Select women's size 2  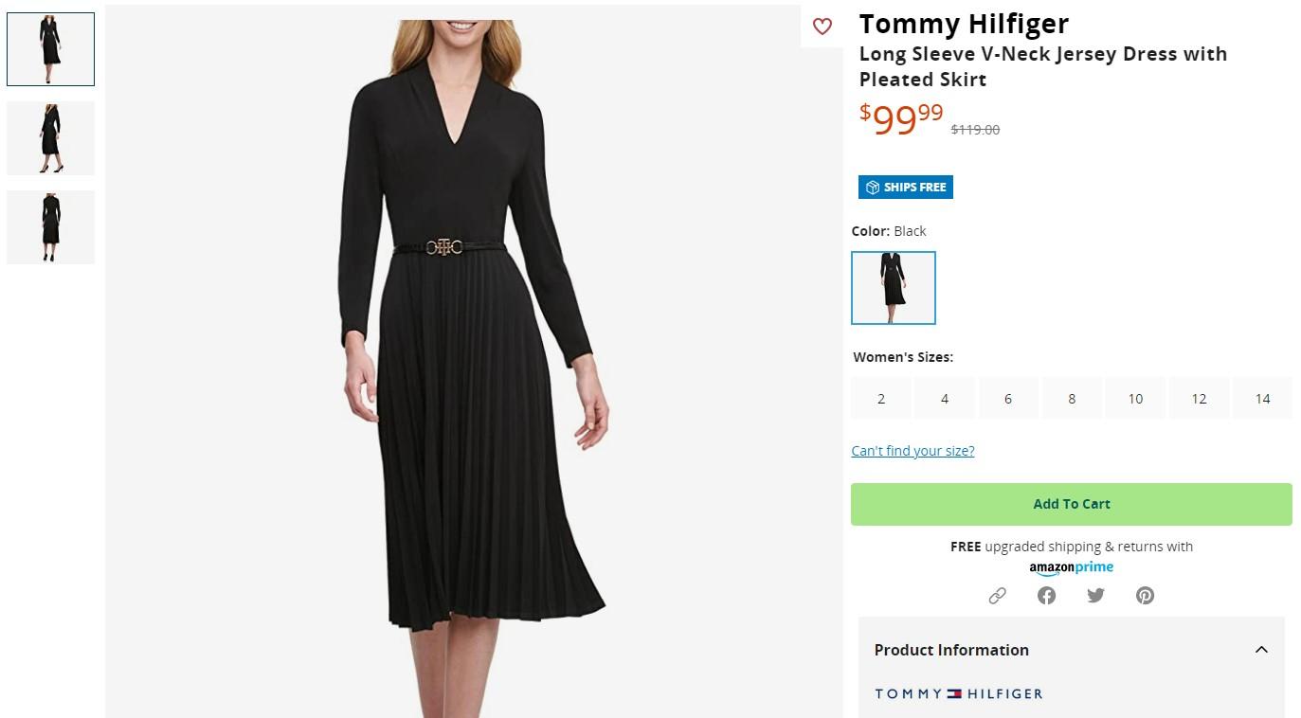click(881, 399)
